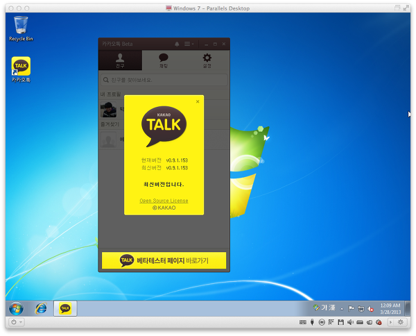Select the favorites friend default avatar
The image size is (416, 336).
[108, 140]
